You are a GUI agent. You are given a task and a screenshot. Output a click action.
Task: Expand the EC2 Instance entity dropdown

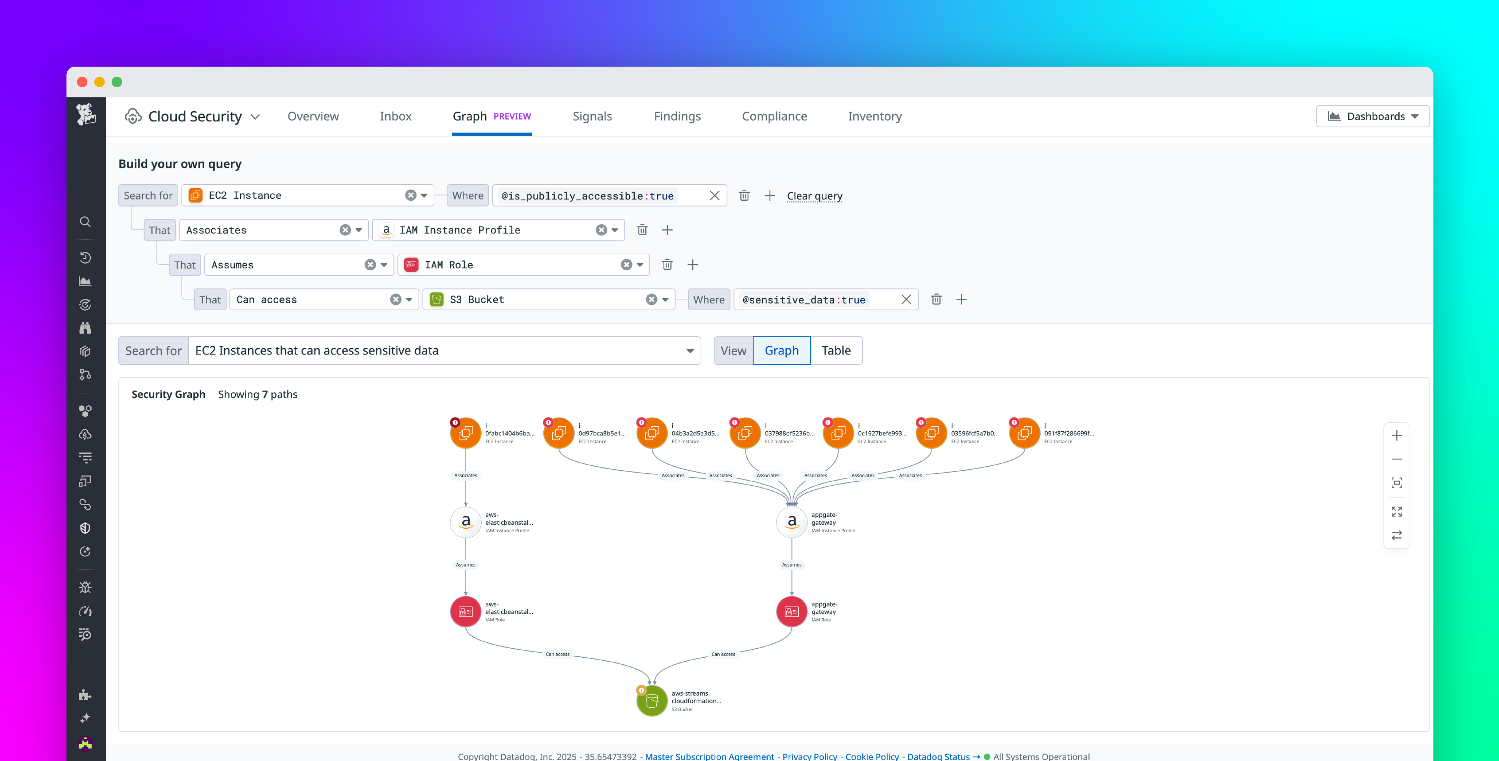424,195
